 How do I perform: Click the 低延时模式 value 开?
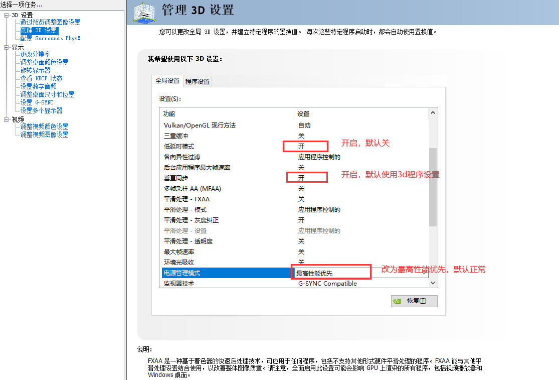click(x=301, y=147)
